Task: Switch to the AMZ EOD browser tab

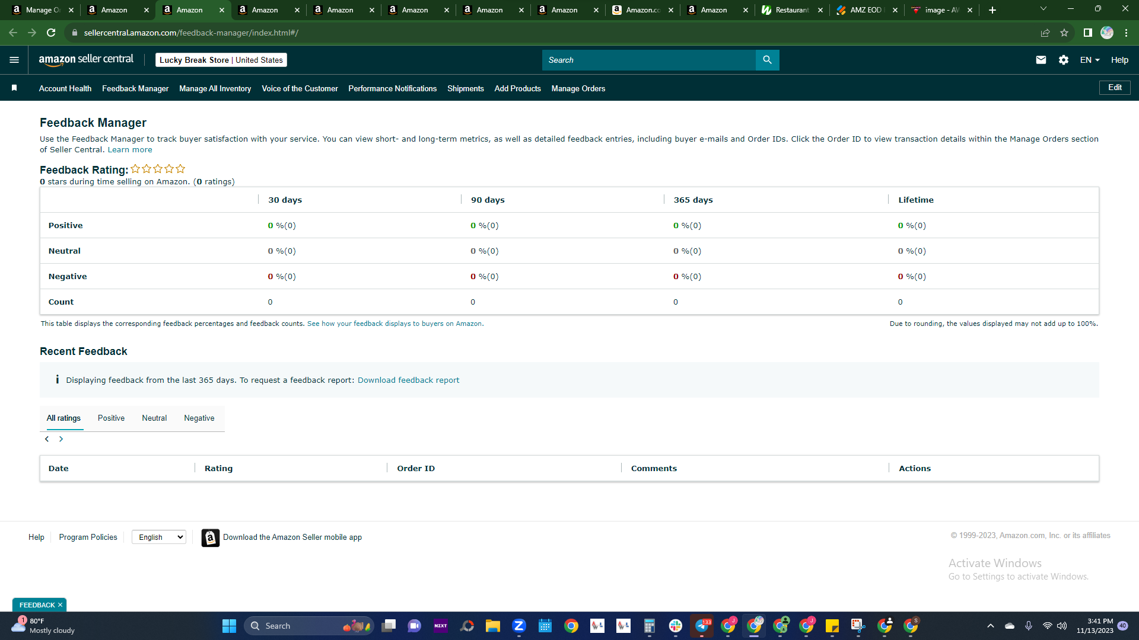Action: 866,10
